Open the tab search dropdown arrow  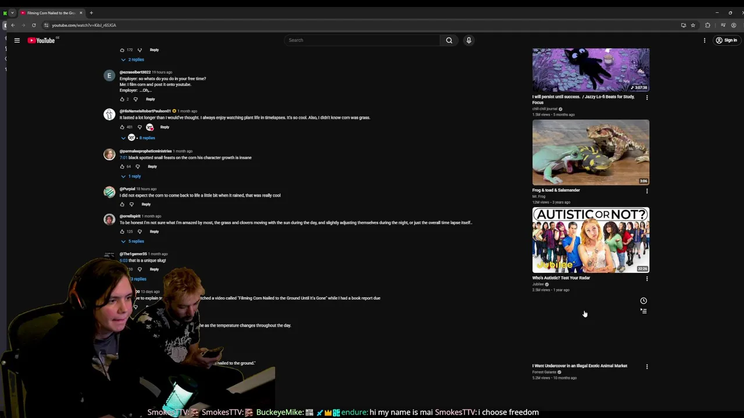pyautogui.click(x=12, y=13)
